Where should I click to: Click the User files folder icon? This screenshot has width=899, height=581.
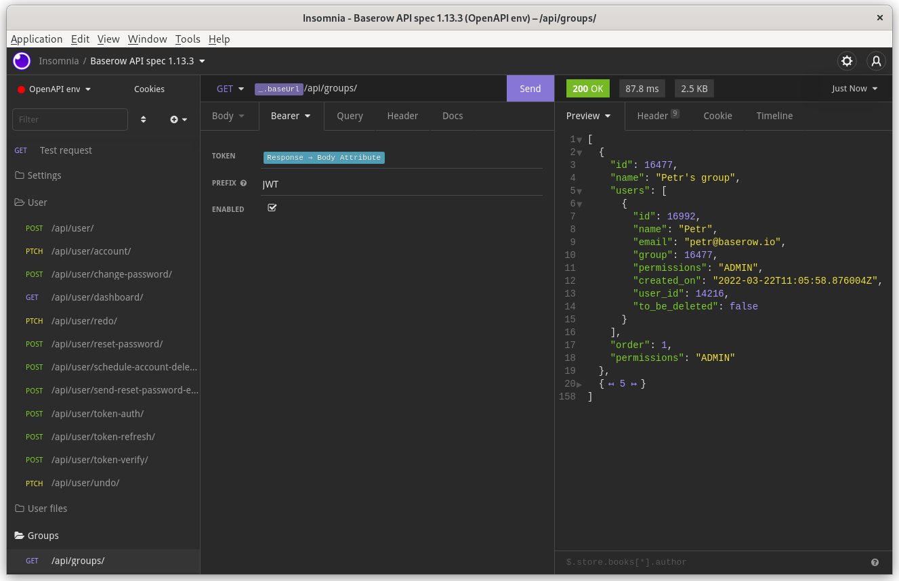coord(20,509)
